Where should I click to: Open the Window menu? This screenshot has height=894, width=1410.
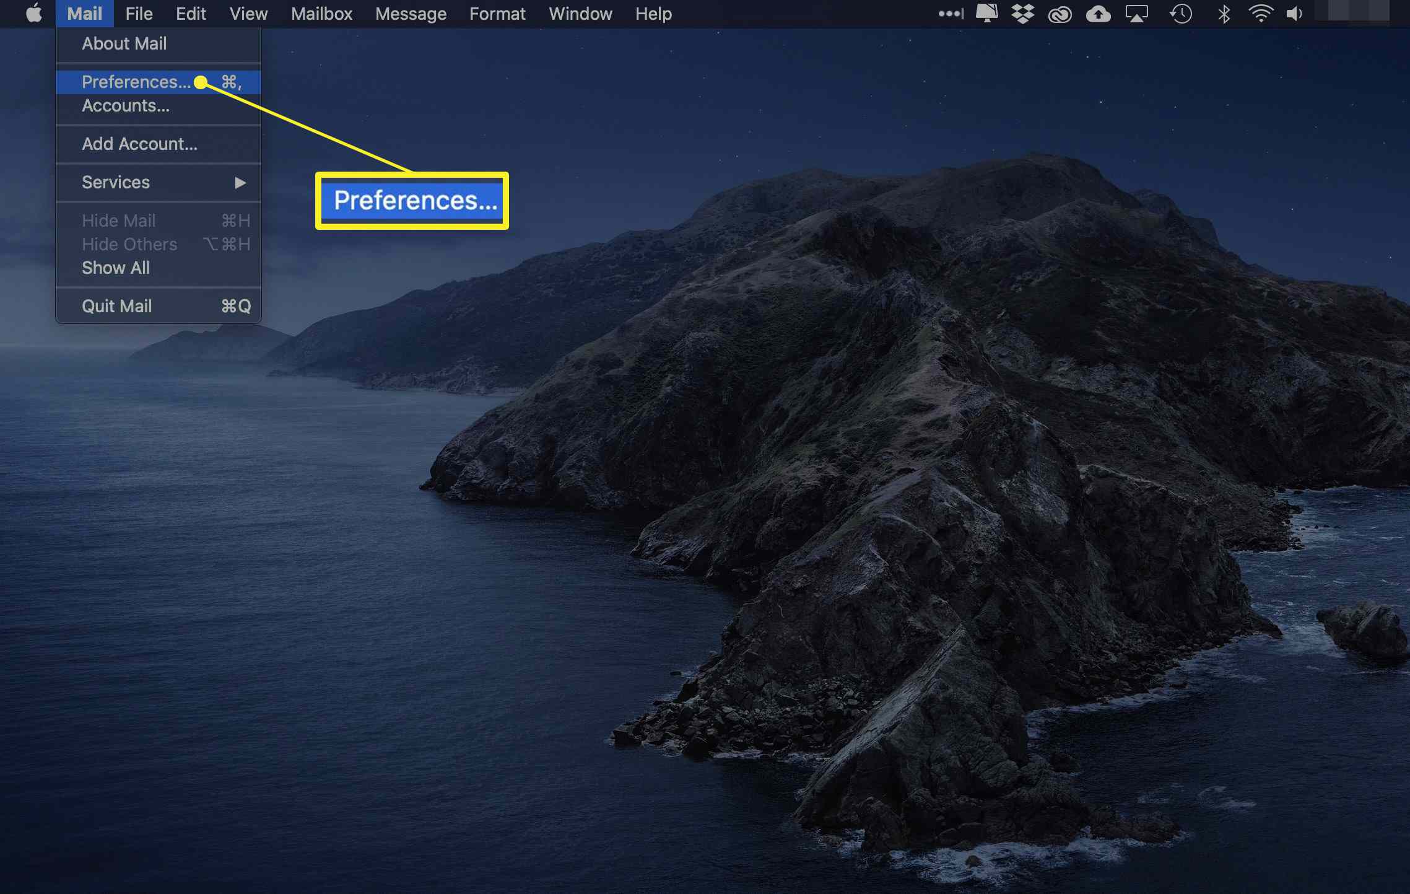coord(580,14)
